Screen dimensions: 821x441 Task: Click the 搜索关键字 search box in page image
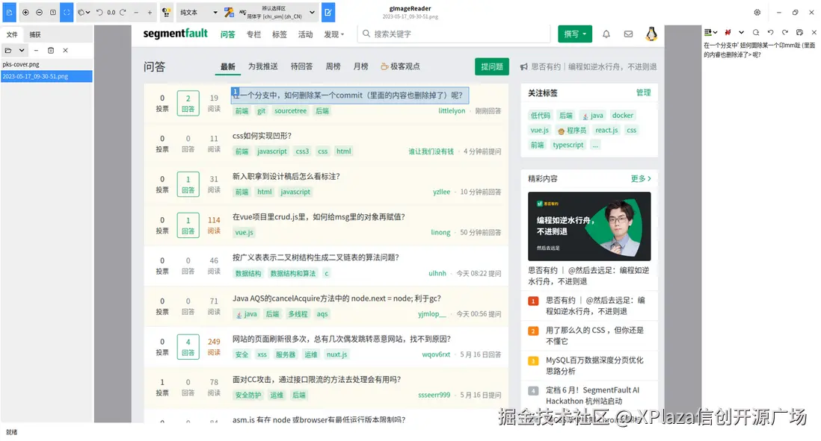(x=454, y=34)
